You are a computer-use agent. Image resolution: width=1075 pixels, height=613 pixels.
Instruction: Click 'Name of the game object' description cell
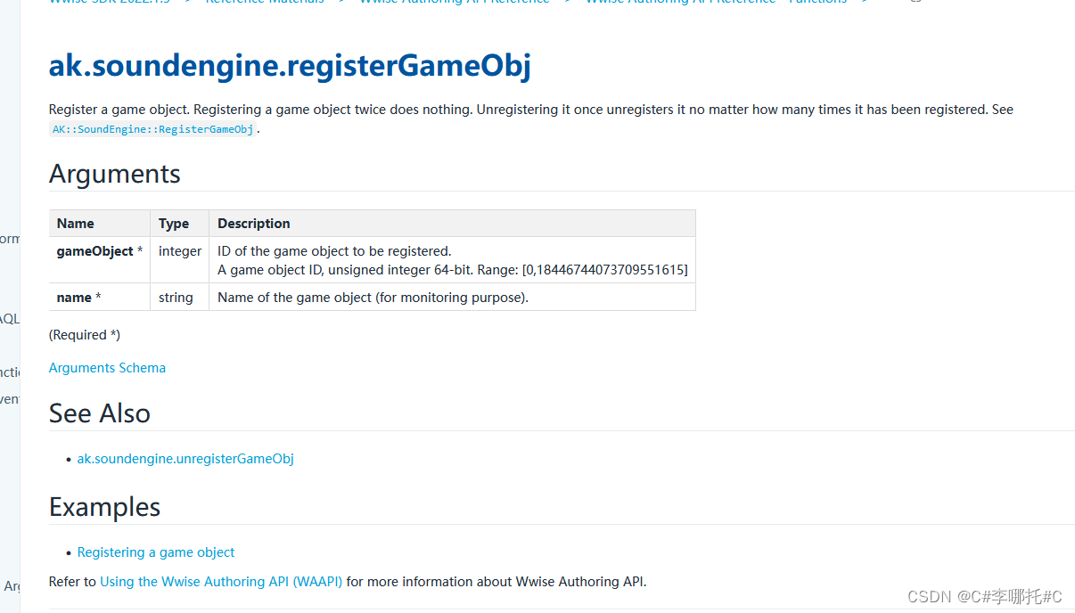point(452,298)
